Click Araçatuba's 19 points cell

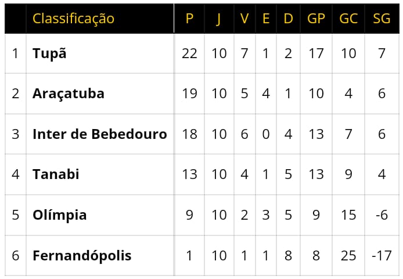(x=189, y=94)
